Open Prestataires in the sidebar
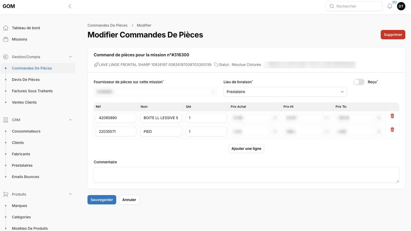The width and height of the screenshot is (411, 231). 22,165
